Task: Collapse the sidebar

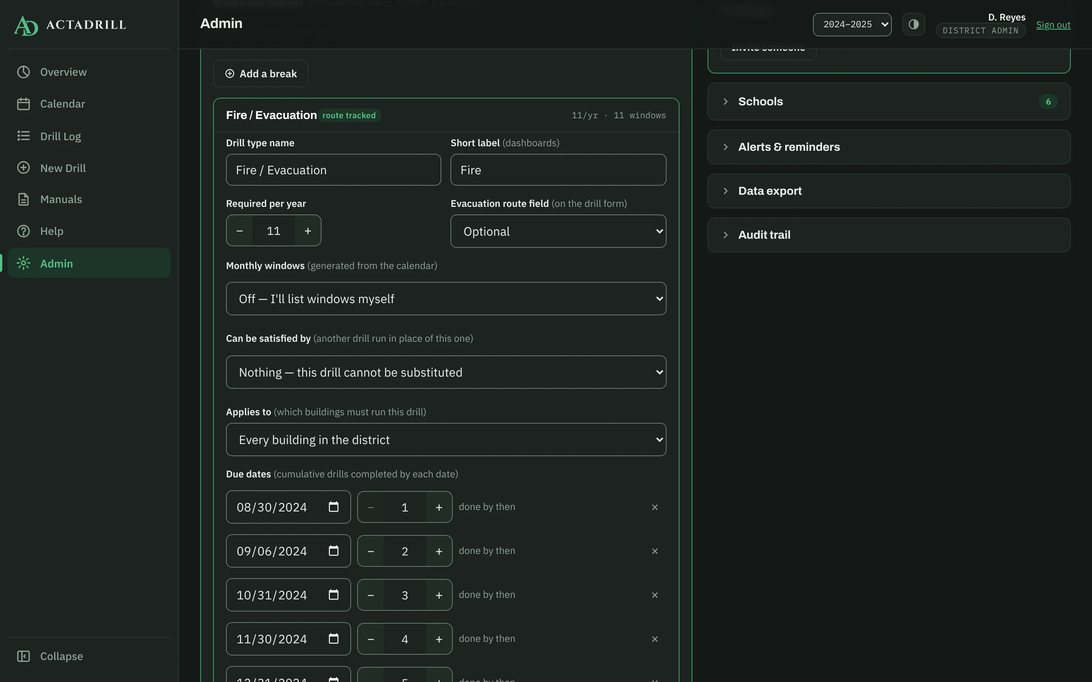Action: [x=89, y=656]
